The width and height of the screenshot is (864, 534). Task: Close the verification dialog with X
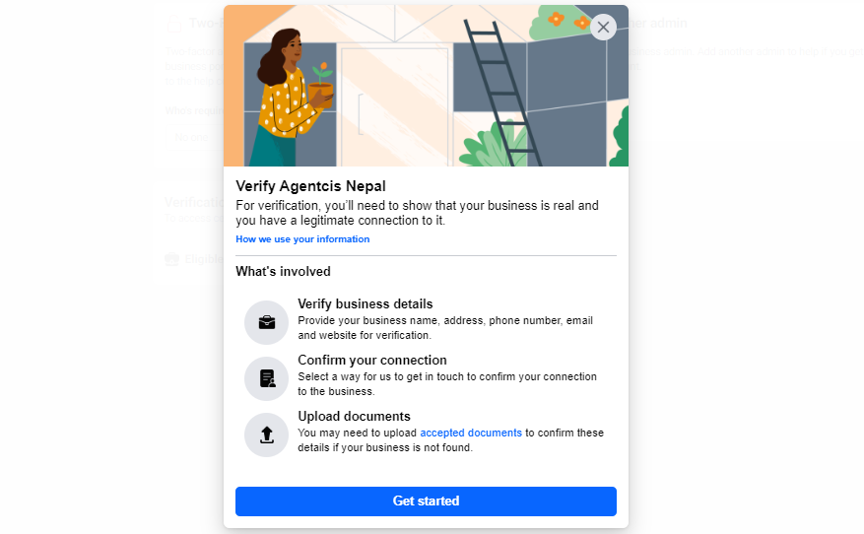point(603,27)
